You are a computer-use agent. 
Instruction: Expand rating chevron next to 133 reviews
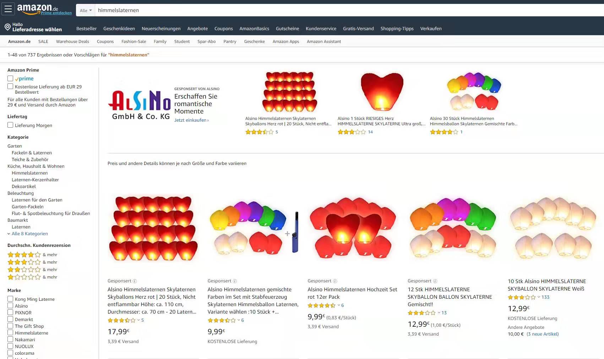click(539, 297)
